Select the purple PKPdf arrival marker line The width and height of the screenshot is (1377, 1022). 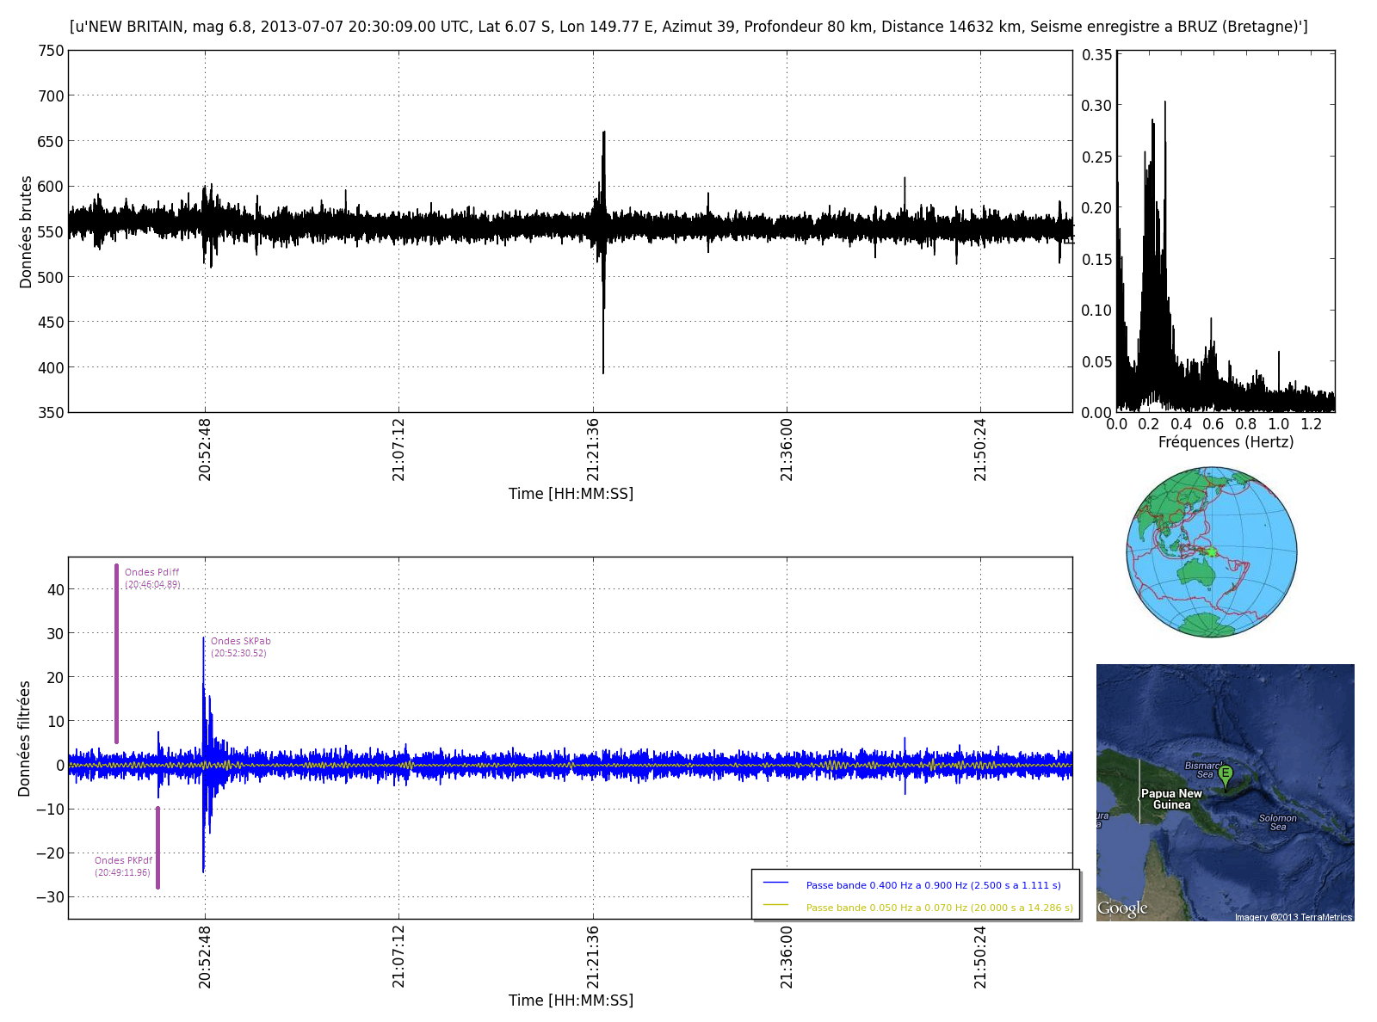click(157, 847)
